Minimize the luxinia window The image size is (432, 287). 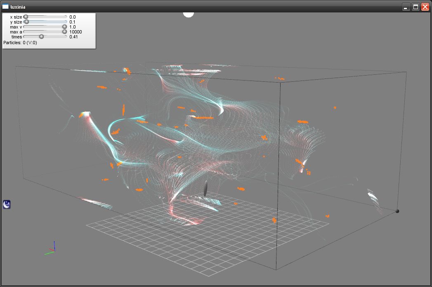[x=406, y=7]
